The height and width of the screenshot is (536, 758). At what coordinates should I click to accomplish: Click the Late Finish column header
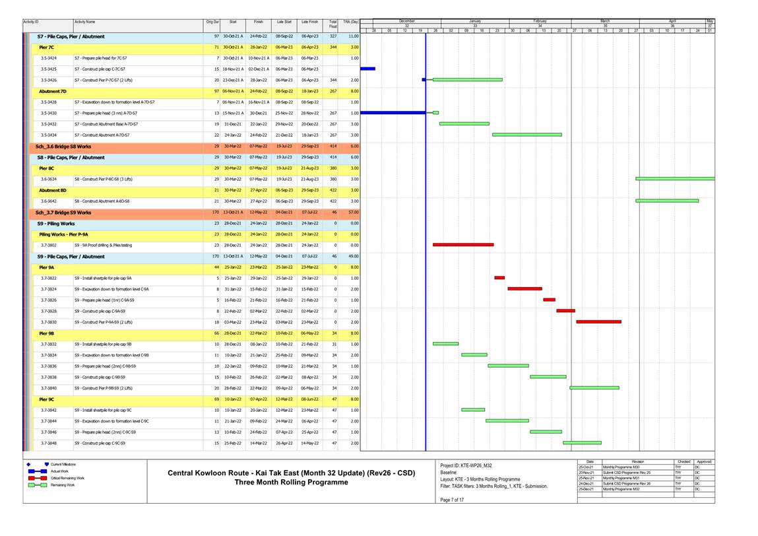[x=309, y=22]
